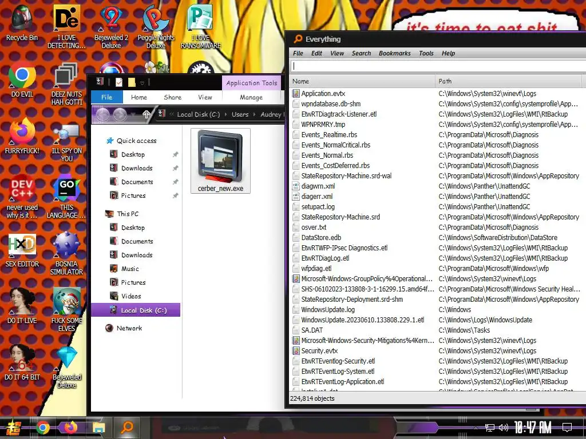The width and height of the screenshot is (586, 439).
Task: Open the Edit menu in Everything
Action: click(316, 53)
